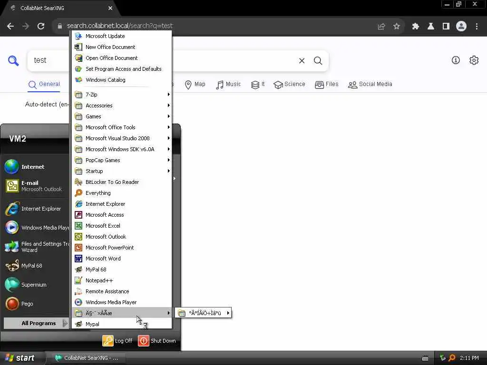Open browser extensions puzzle icon

[x=415, y=27]
